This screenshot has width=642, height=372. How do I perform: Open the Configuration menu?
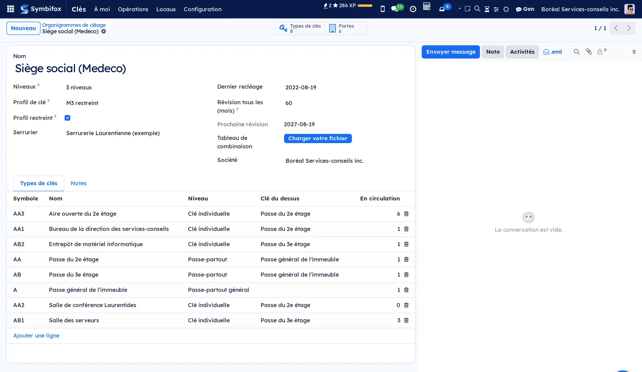pyautogui.click(x=202, y=9)
